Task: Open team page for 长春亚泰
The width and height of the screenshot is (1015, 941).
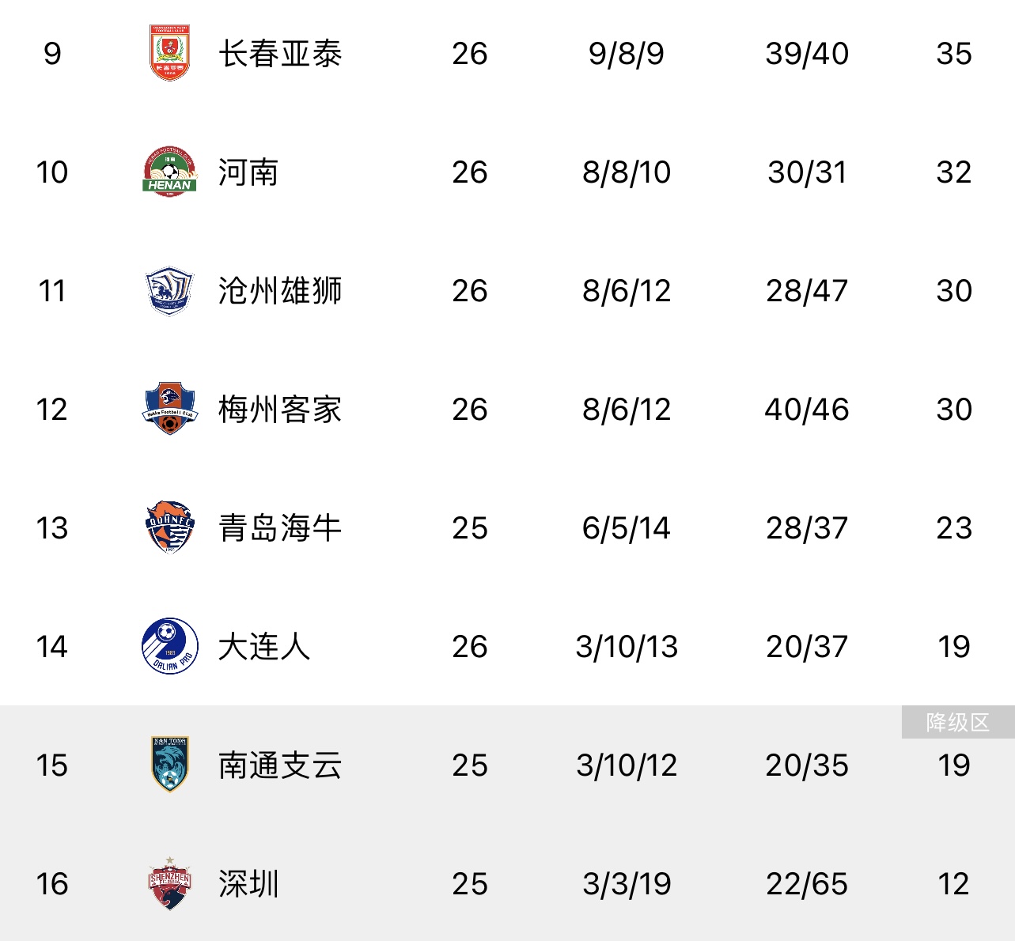Action: click(280, 54)
